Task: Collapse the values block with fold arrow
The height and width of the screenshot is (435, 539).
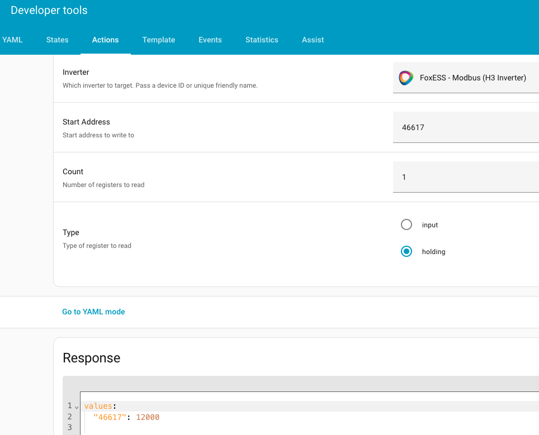Action: [x=77, y=407]
